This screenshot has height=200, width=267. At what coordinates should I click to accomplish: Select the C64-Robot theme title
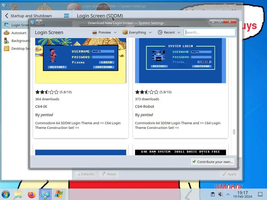pos(144,107)
